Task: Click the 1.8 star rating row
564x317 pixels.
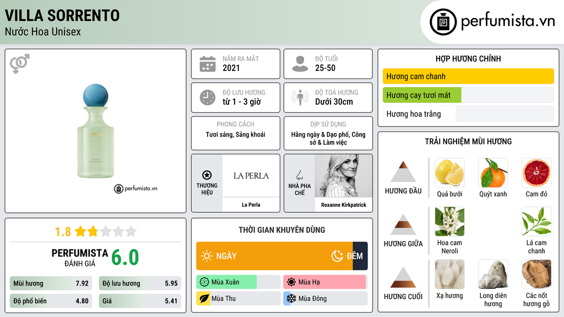Action: (x=95, y=232)
